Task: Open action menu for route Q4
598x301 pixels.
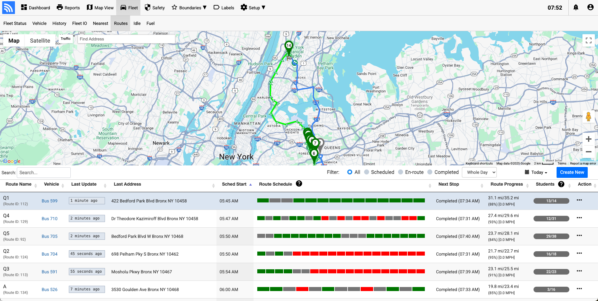Action: (579, 218)
